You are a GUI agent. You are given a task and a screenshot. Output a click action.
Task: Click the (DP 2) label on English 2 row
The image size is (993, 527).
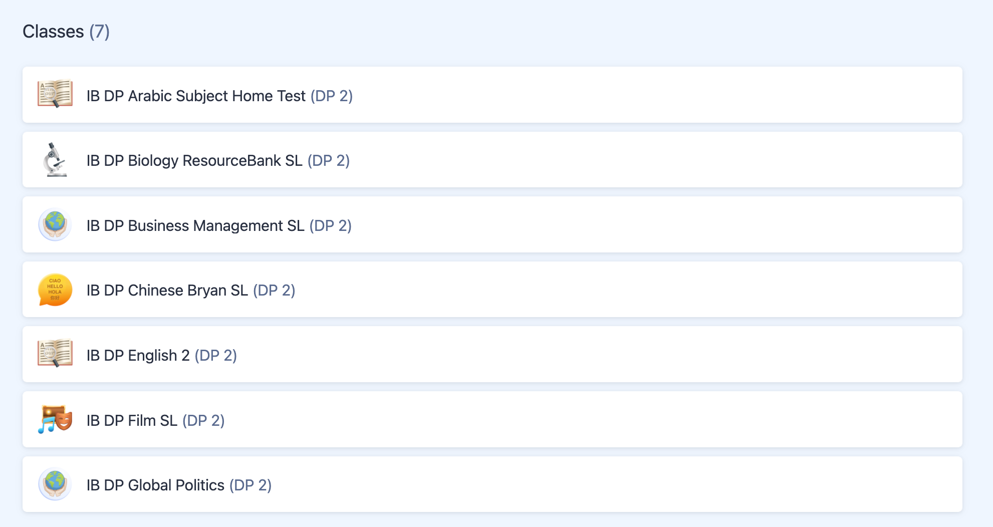point(216,355)
